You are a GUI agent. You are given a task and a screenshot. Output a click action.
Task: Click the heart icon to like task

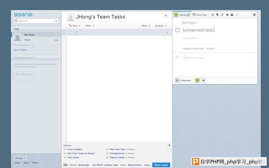point(227,15)
